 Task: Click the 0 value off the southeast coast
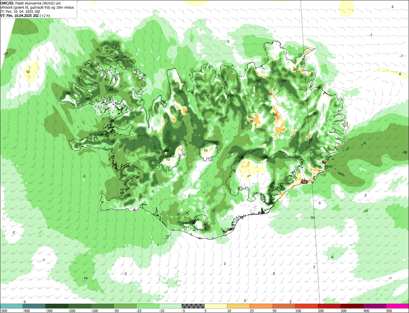click(x=320, y=203)
